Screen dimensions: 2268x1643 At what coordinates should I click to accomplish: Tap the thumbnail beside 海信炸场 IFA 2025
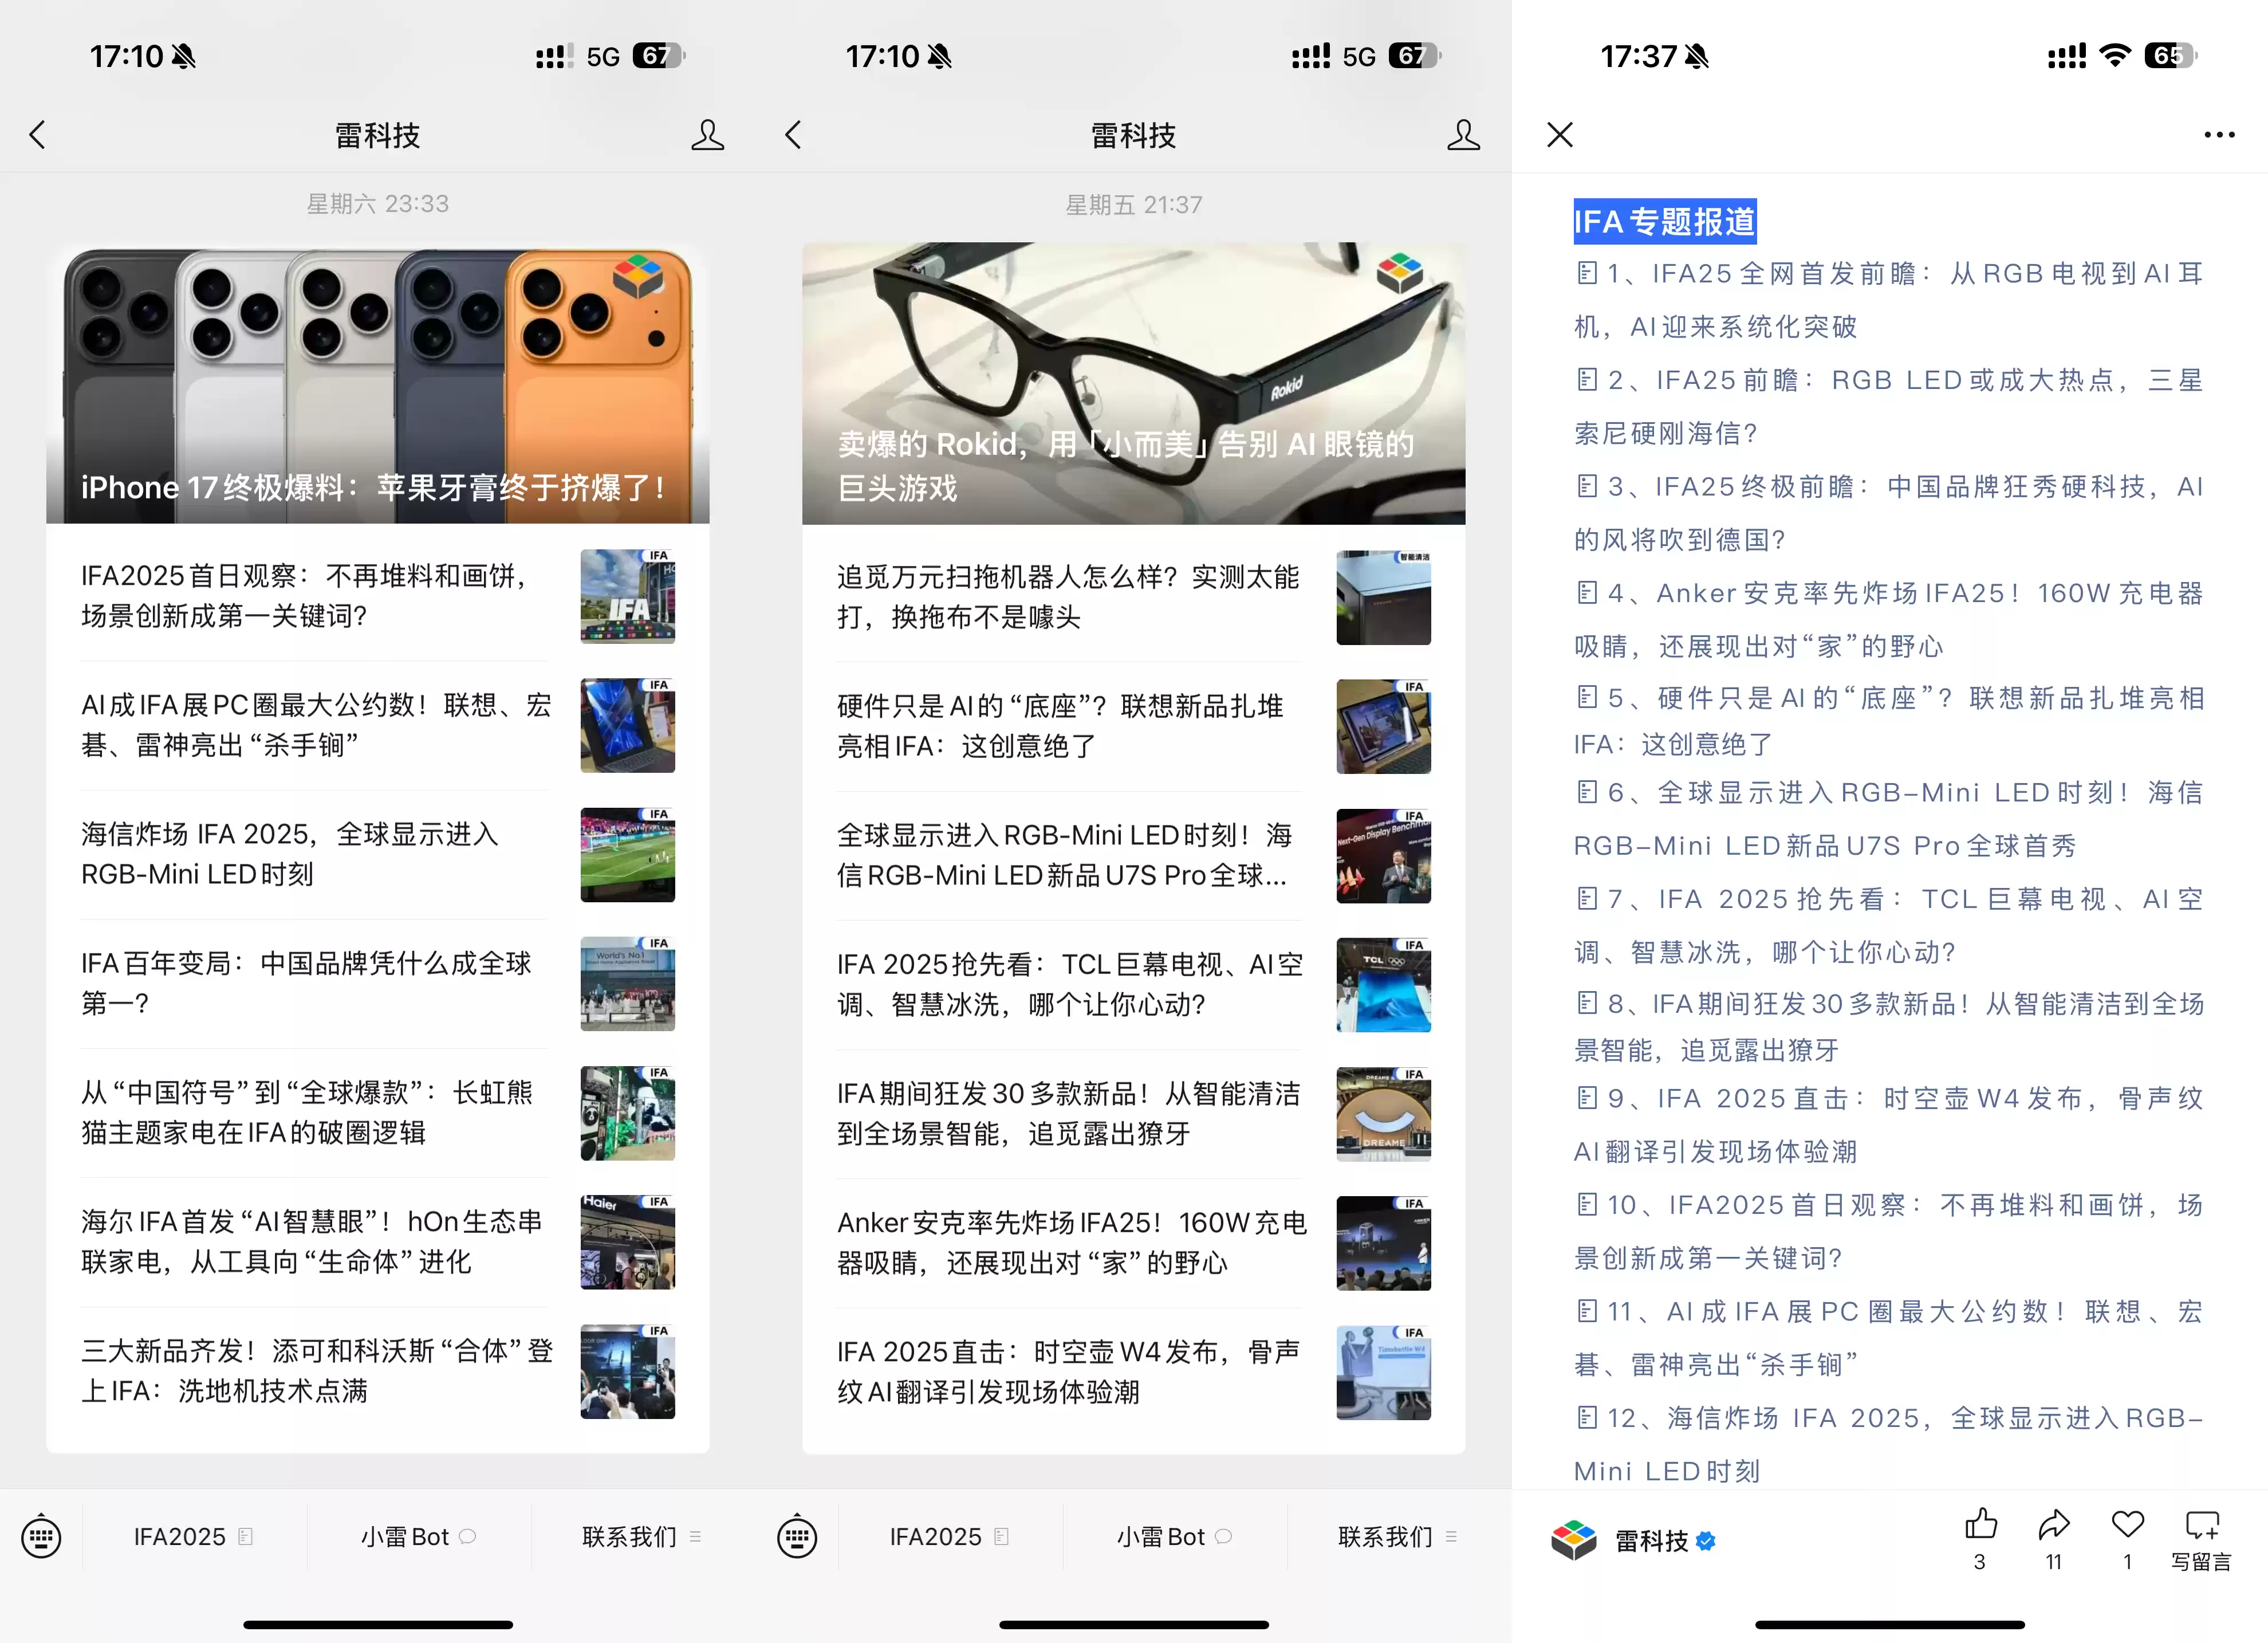point(627,855)
